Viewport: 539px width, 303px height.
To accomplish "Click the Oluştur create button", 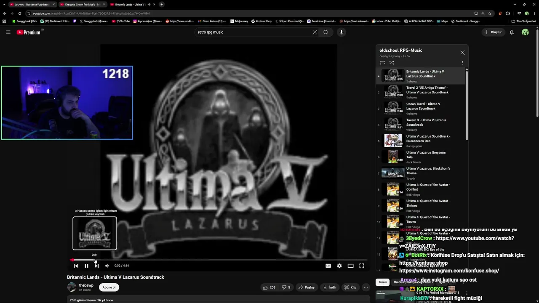I will (493, 32).
